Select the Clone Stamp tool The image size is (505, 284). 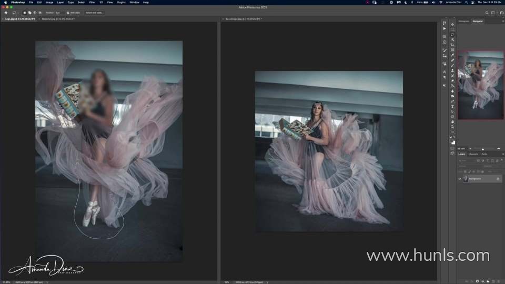point(452,70)
